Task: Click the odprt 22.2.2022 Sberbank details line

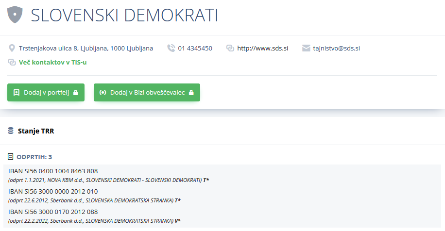Action: (x=95, y=221)
